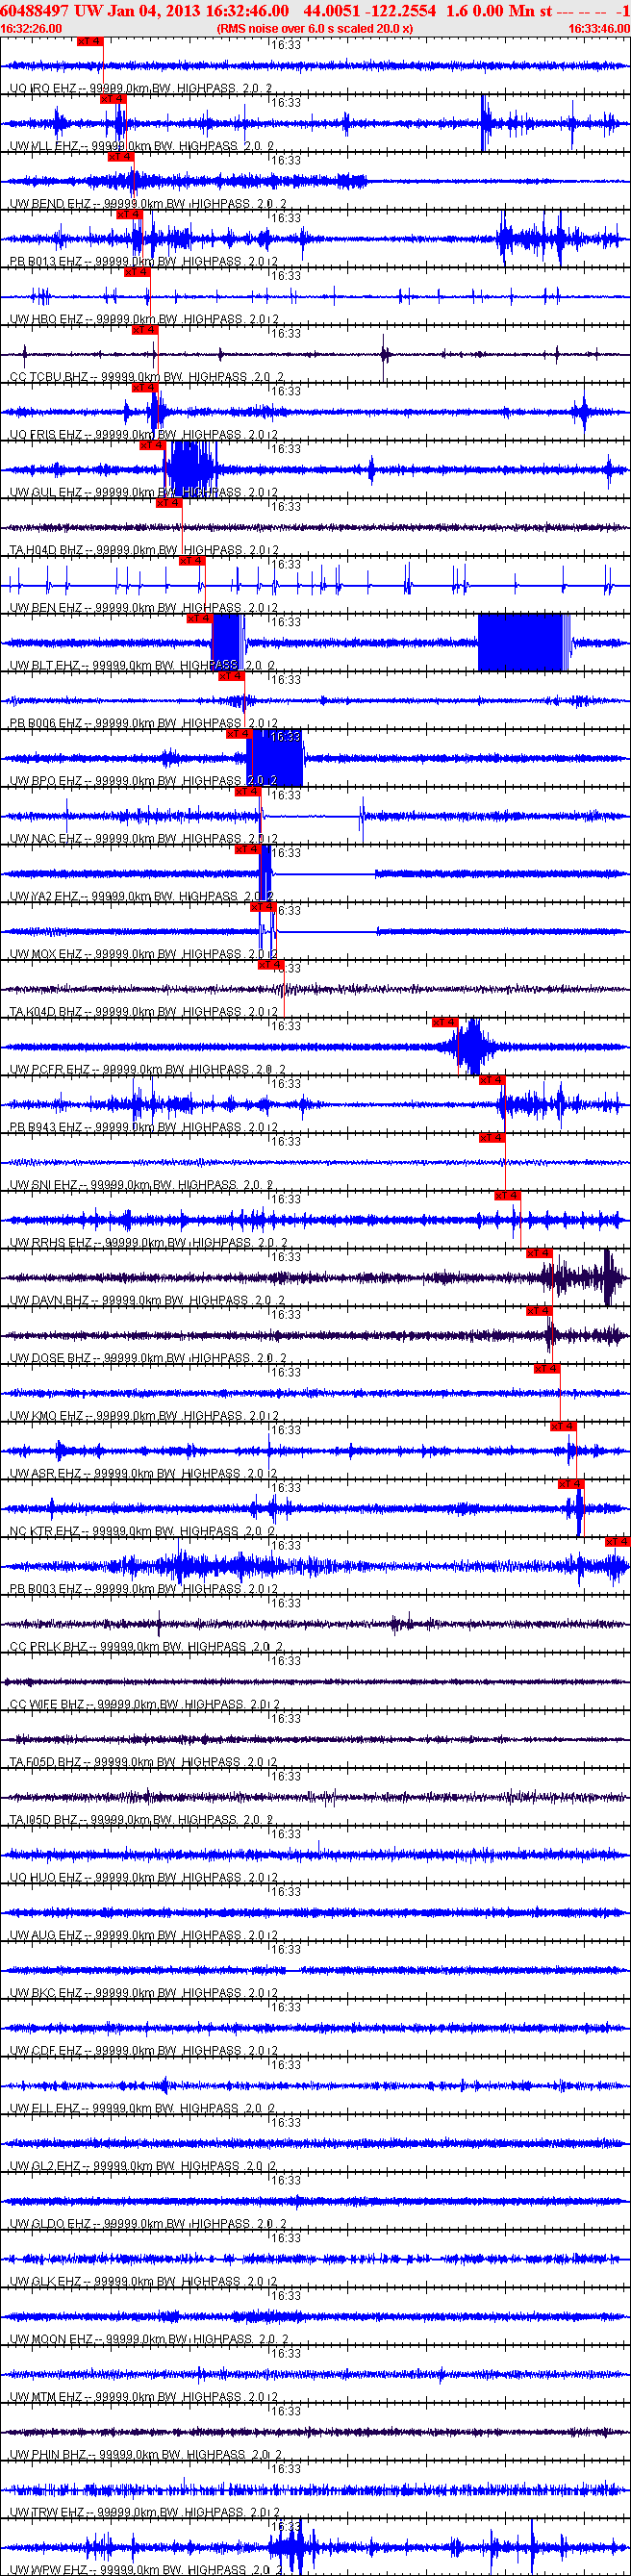Click the red pick marker on UO IRO trace
Viewport: 631px width, 2576px height.
pyautogui.click(x=89, y=41)
